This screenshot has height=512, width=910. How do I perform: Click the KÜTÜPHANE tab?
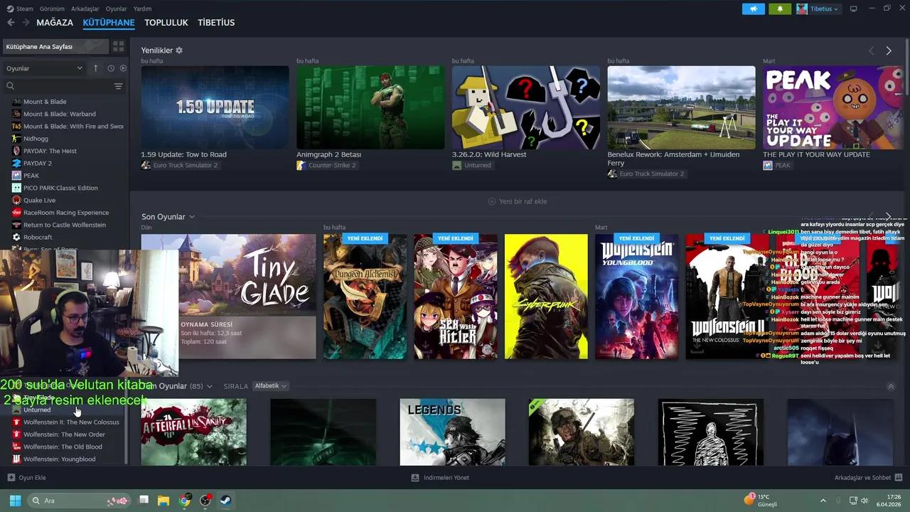tap(109, 23)
